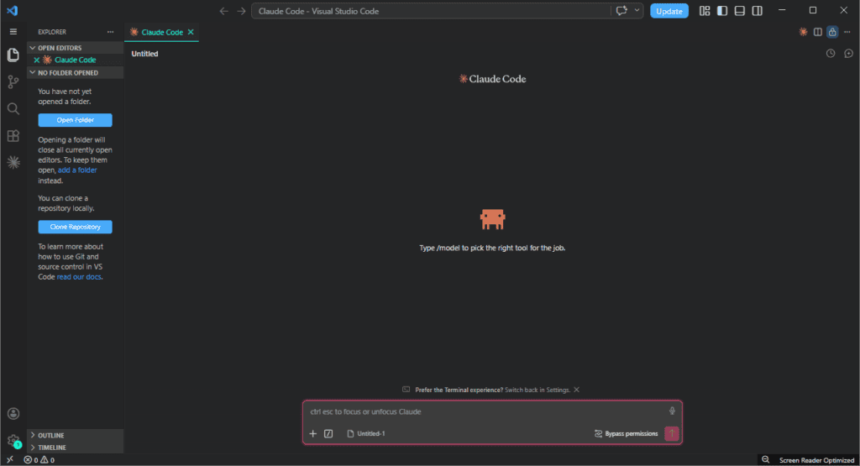Image resolution: width=860 pixels, height=466 pixels.
Task: Open the chat dropdown arrow in title bar
Action: pos(637,11)
